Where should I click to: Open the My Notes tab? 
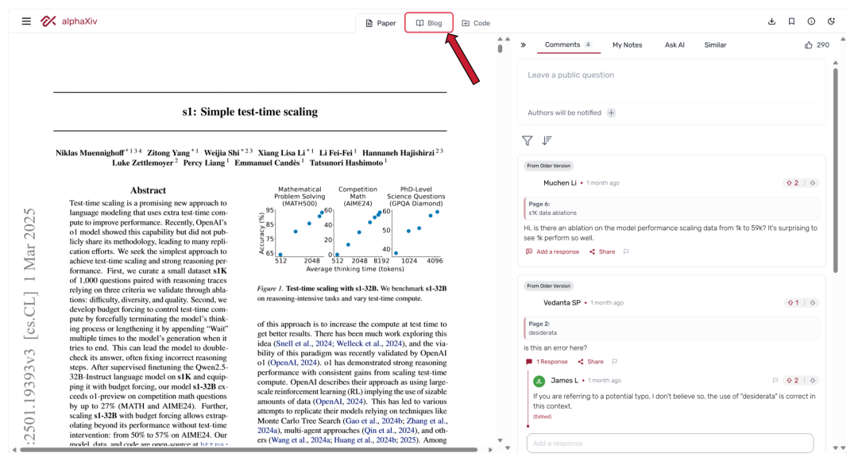click(x=627, y=44)
